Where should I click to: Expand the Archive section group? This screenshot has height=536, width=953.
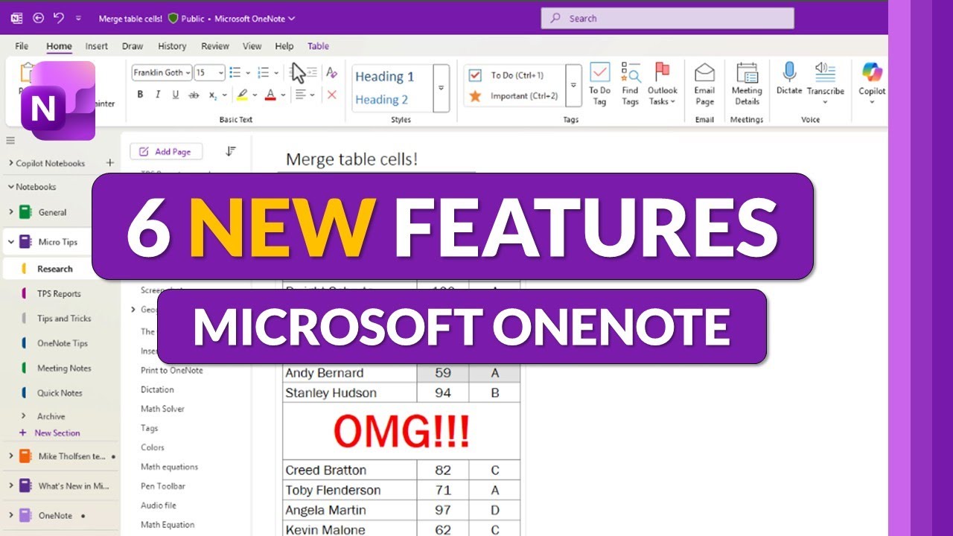click(23, 416)
